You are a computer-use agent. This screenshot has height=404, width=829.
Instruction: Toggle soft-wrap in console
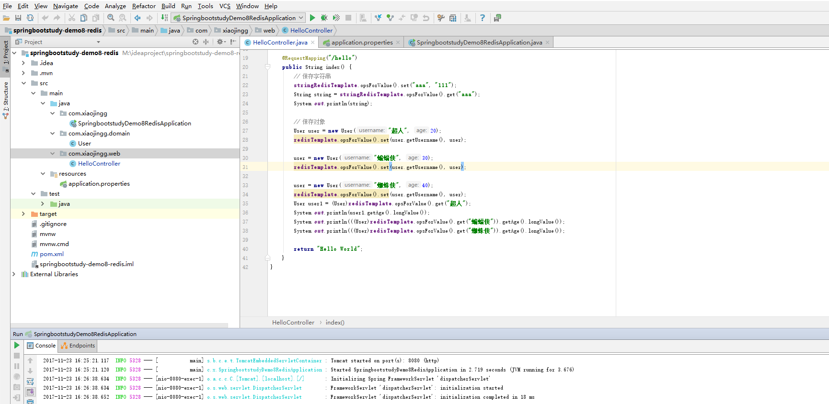(x=30, y=382)
